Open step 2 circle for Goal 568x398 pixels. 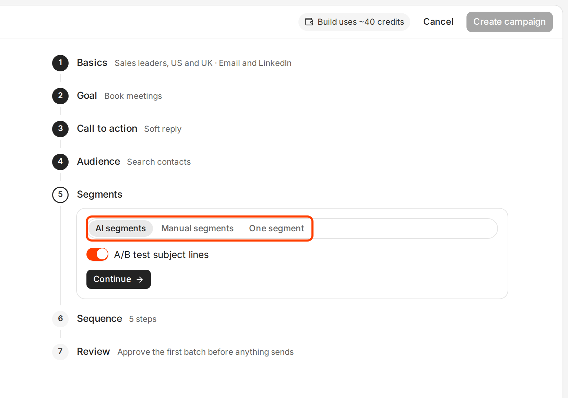click(x=60, y=96)
